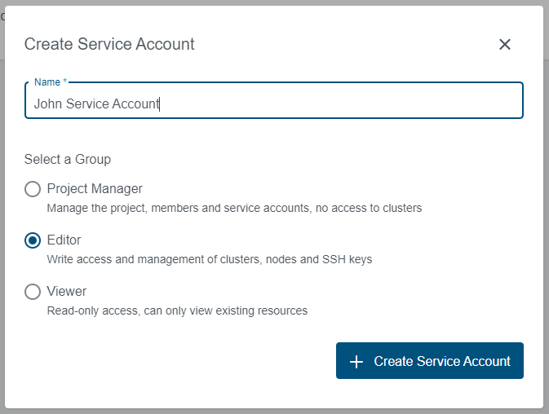The image size is (549, 414).
Task: Click the plus icon on the create button
Action: click(356, 361)
